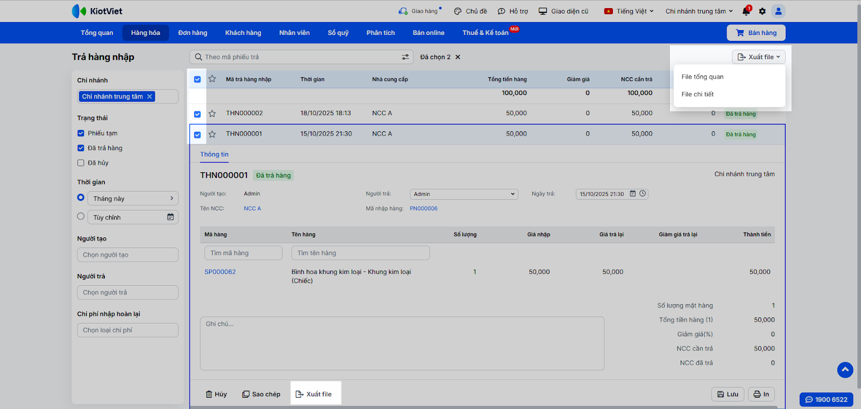Star the THN000001 row

[212, 134]
